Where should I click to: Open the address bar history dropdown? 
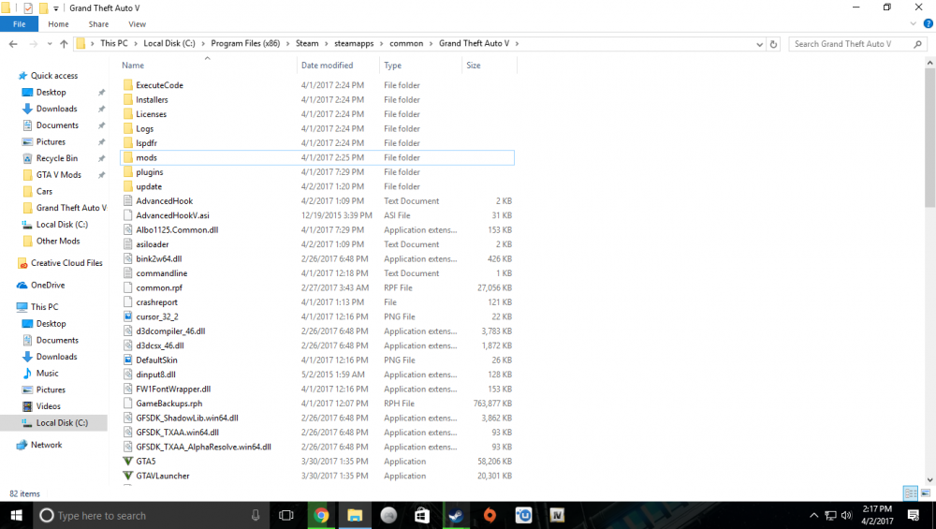[759, 44]
